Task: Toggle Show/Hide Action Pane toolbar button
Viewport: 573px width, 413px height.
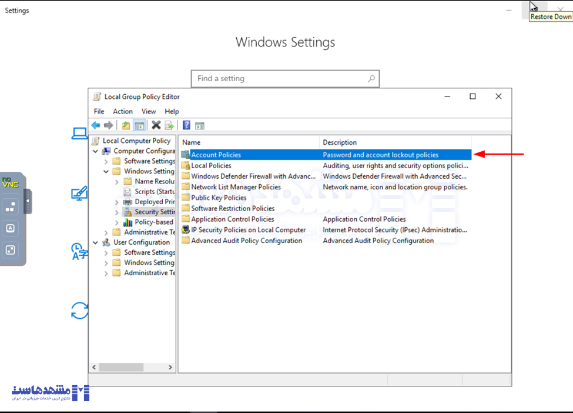Action: pyautogui.click(x=200, y=125)
